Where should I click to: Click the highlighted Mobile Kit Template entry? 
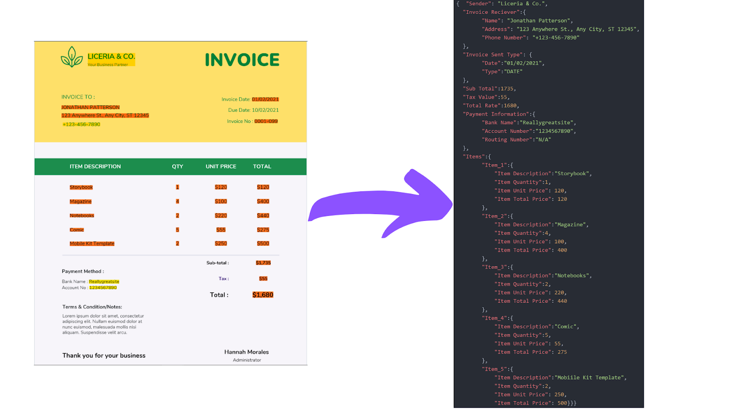coord(92,243)
